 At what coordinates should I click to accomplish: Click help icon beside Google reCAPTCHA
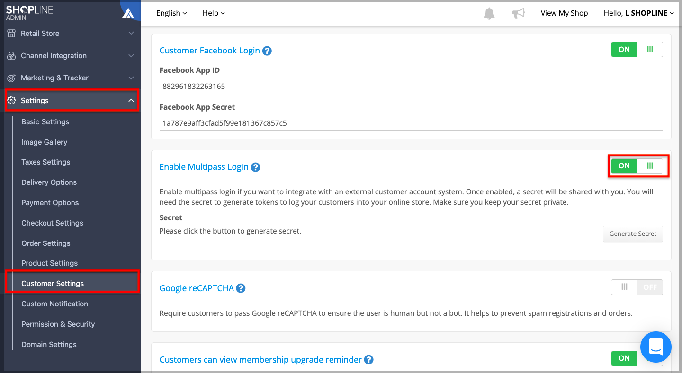[x=241, y=288]
